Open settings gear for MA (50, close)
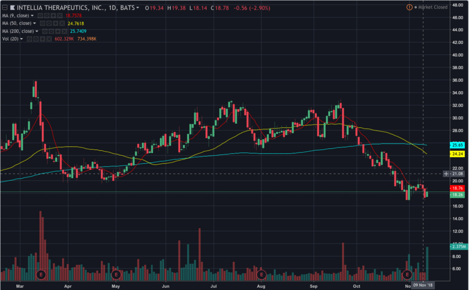 click(x=49, y=23)
